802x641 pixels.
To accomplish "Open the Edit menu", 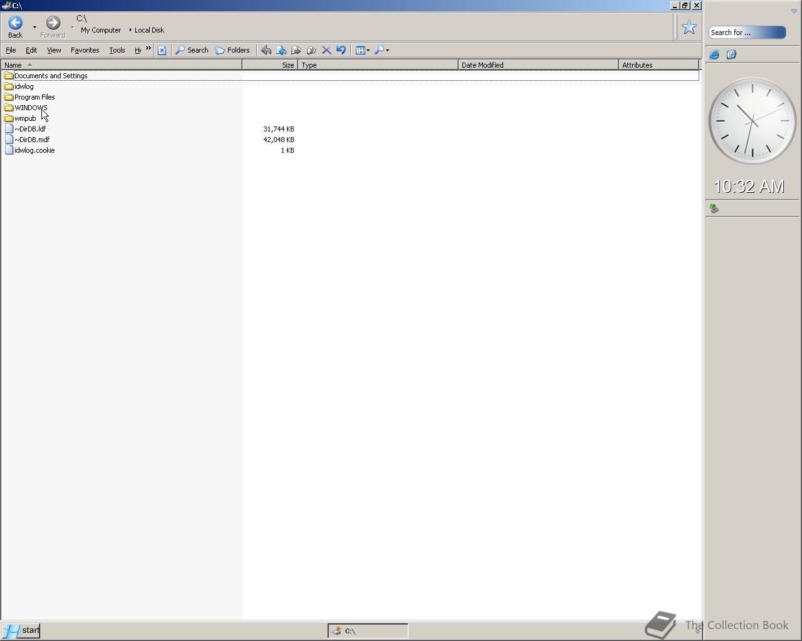I will [x=31, y=50].
